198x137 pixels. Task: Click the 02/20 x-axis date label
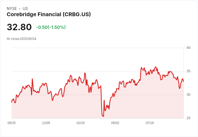[x=80, y=123]
